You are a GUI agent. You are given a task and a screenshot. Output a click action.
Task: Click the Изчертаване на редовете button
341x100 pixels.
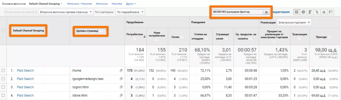tap(20, 12)
